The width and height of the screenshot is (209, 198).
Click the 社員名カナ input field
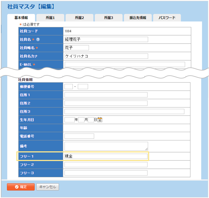click(106, 56)
